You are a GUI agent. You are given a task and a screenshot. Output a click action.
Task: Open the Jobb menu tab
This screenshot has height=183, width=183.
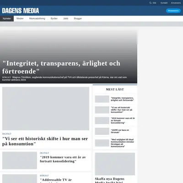click(x=66, y=19)
